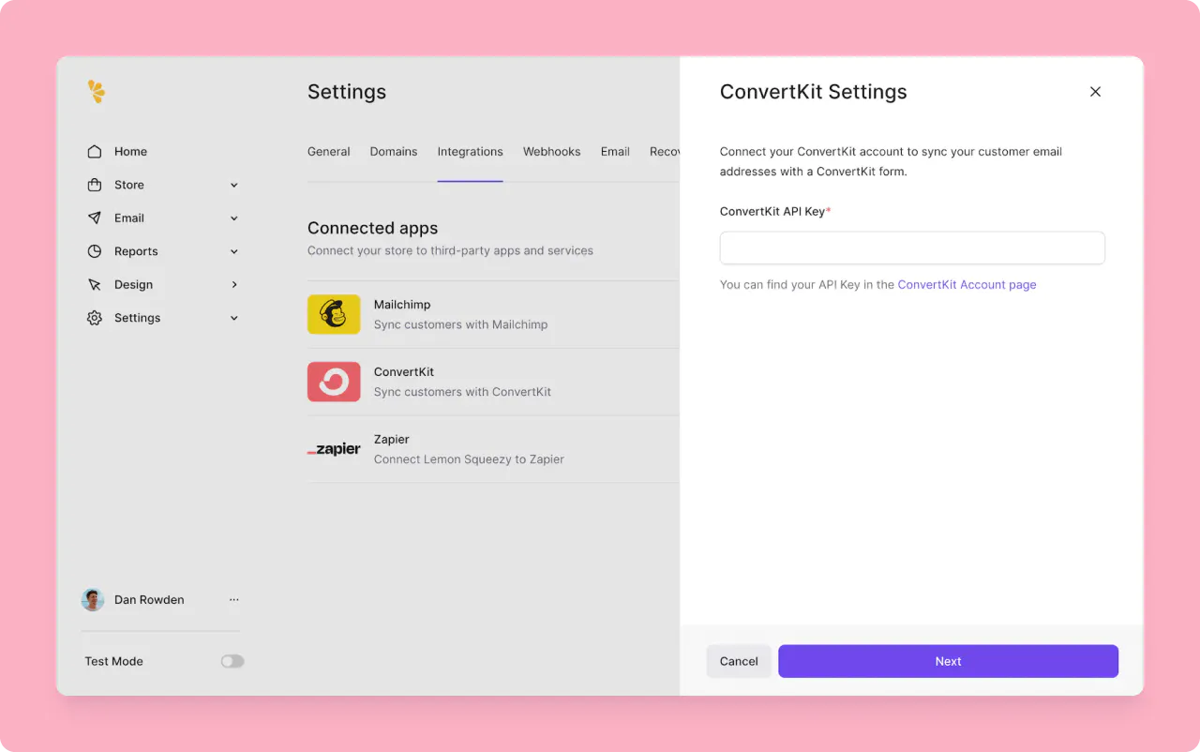Open the Domains settings tab

(x=393, y=151)
